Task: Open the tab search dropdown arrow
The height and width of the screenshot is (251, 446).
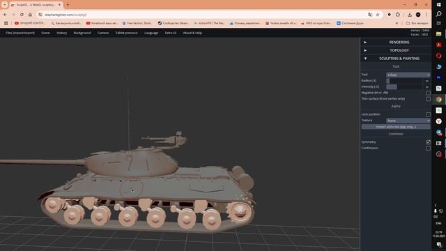Action: pyautogui.click(x=5, y=5)
